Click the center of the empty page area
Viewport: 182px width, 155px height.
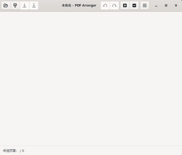pos(91,79)
